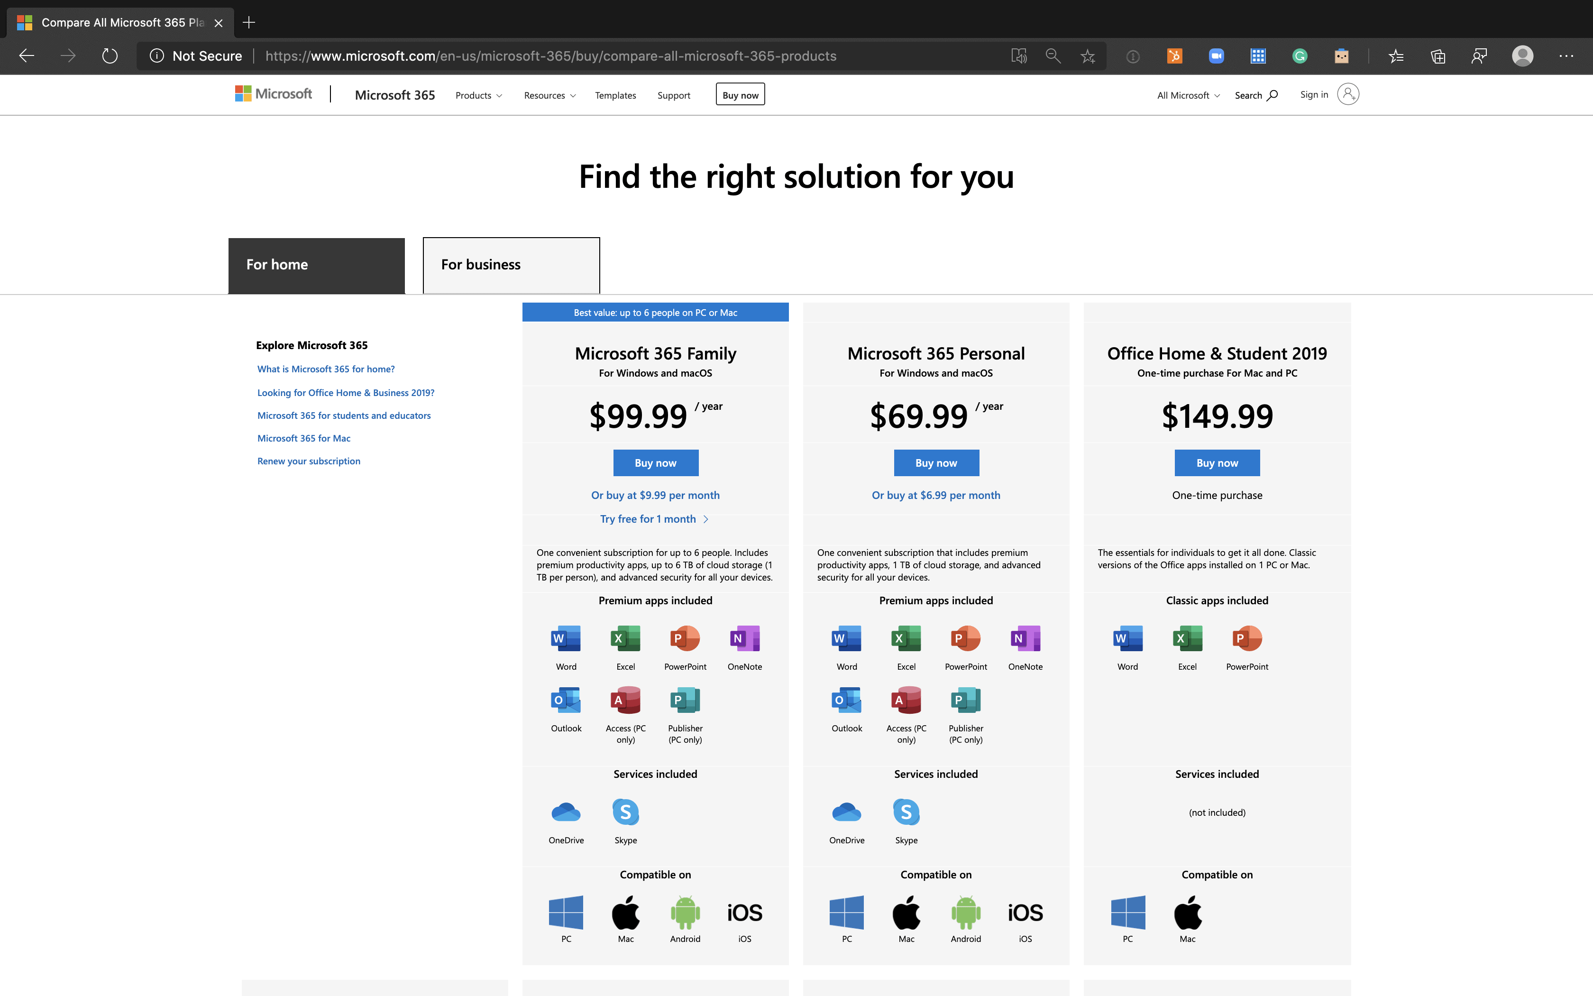Click Buy now for Microsoft 365 Family
The image size is (1593, 996).
(655, 462)
